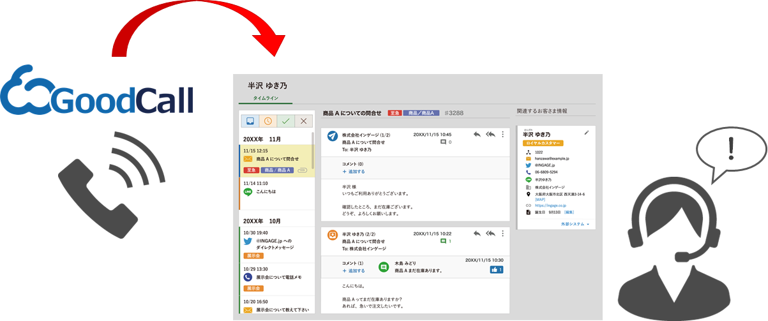Select the X closed filter icon

[303, 121]
